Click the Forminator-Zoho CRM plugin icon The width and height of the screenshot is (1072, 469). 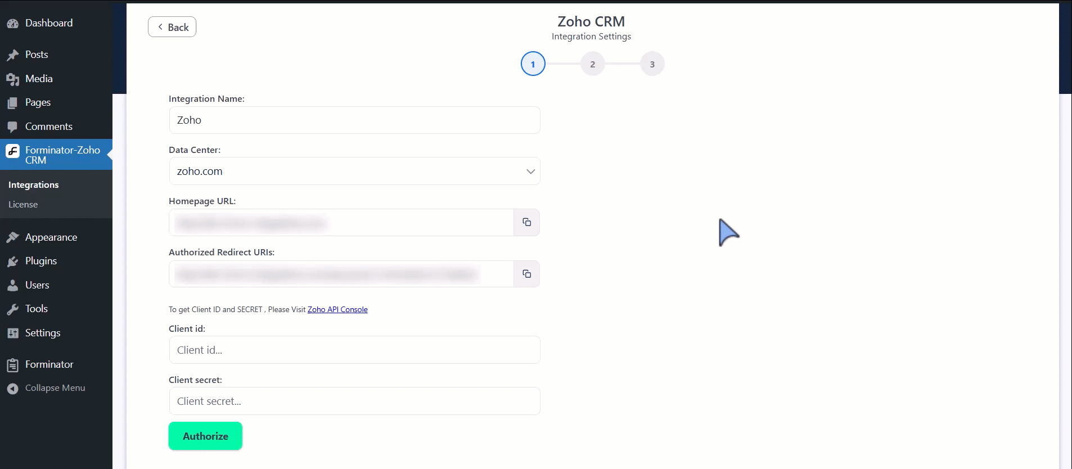pos(12,151)
